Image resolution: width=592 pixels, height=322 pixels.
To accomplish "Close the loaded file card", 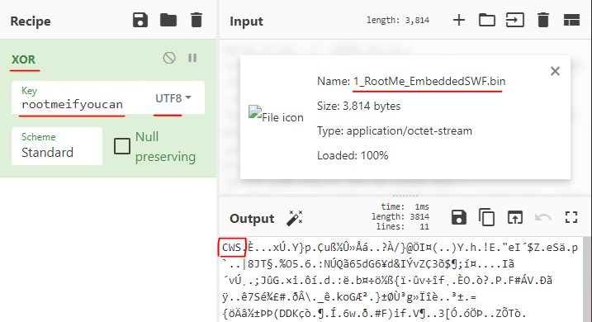I will [x=555, y=71].
